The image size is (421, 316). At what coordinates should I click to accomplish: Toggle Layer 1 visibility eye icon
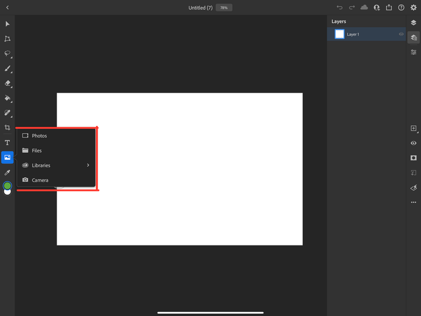[401, 34]
